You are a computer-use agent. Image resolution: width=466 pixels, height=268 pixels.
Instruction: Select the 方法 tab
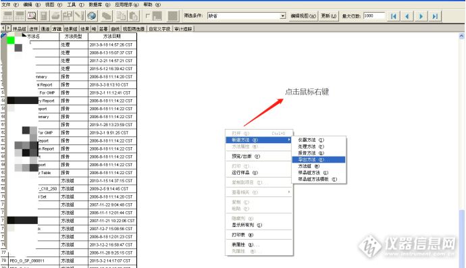coord(57,29)
